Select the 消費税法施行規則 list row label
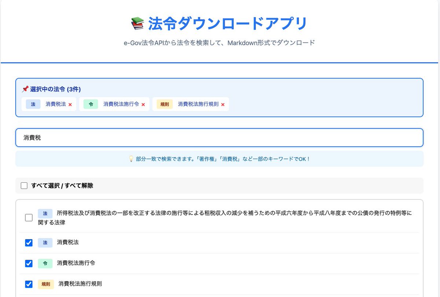Screen dimensions: 440x297 80,284
